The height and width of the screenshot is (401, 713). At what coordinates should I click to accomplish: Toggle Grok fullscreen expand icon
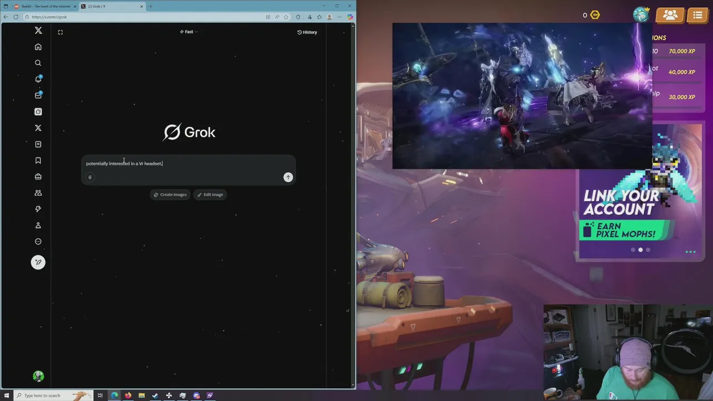60,32
